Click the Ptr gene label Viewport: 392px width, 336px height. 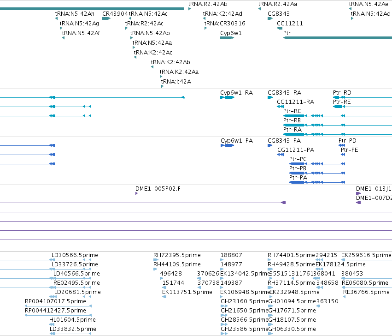click(287, 33)
